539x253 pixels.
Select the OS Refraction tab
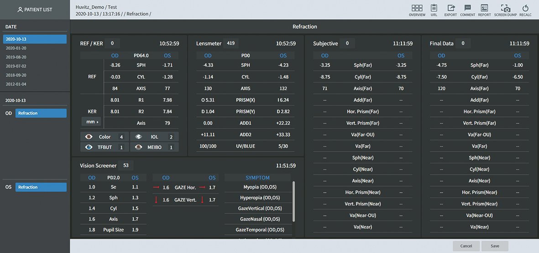pyautogui.click(x=41, y=187)
